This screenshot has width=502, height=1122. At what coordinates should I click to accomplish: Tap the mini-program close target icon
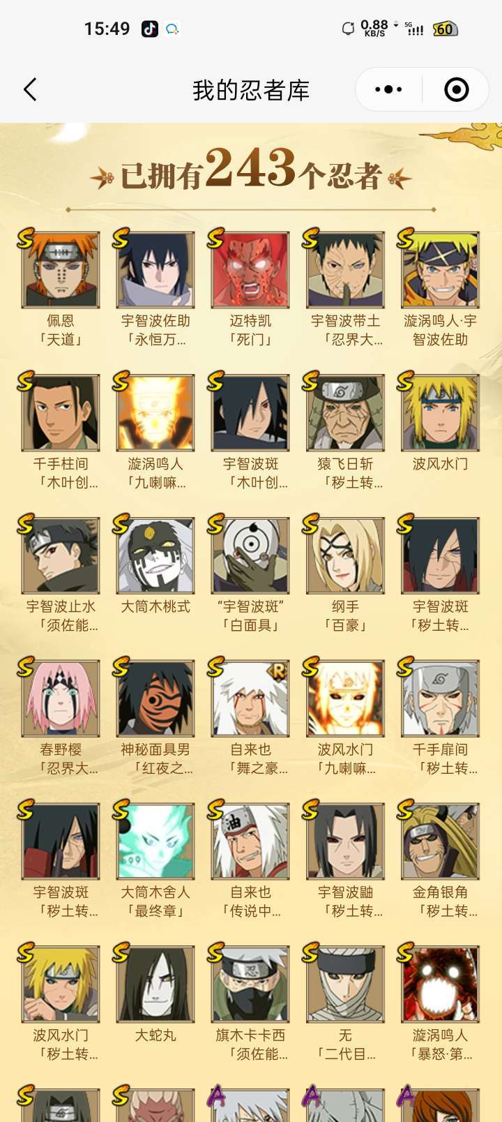[456, 89]
